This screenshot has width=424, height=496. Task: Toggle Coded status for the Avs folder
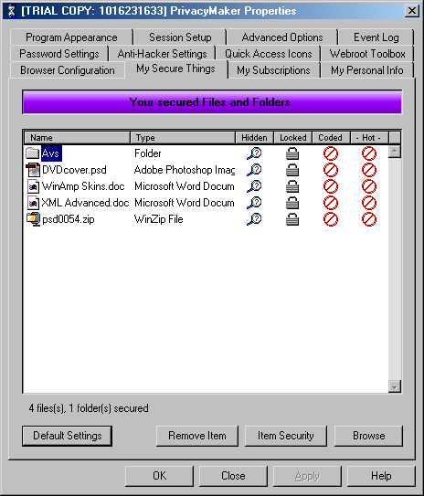(x=331, y=153)
